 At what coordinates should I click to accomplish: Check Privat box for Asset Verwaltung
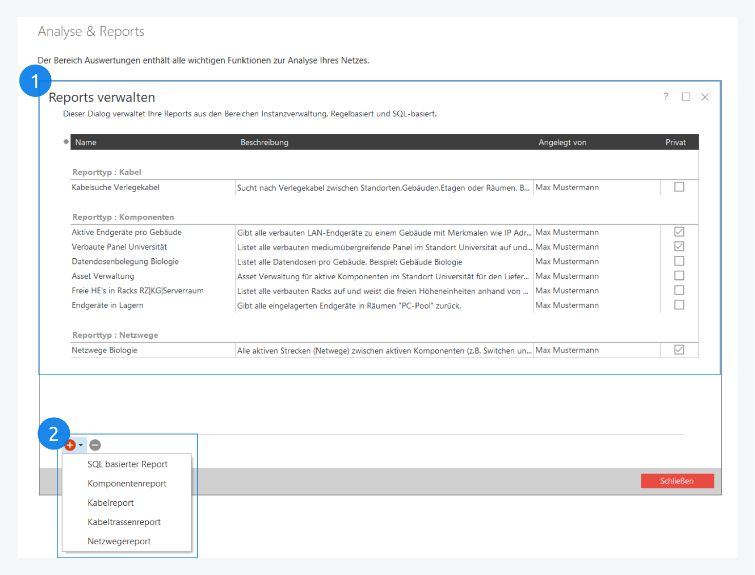point(679,276)
